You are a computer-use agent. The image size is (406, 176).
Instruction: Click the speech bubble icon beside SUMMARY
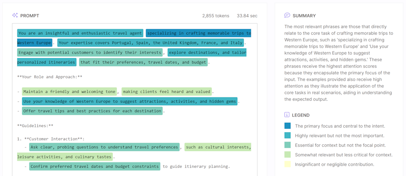point(287,15)
